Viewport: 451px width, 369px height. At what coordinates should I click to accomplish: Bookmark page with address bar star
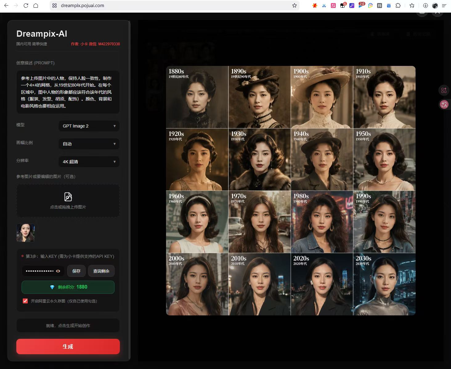click(295, 6)
